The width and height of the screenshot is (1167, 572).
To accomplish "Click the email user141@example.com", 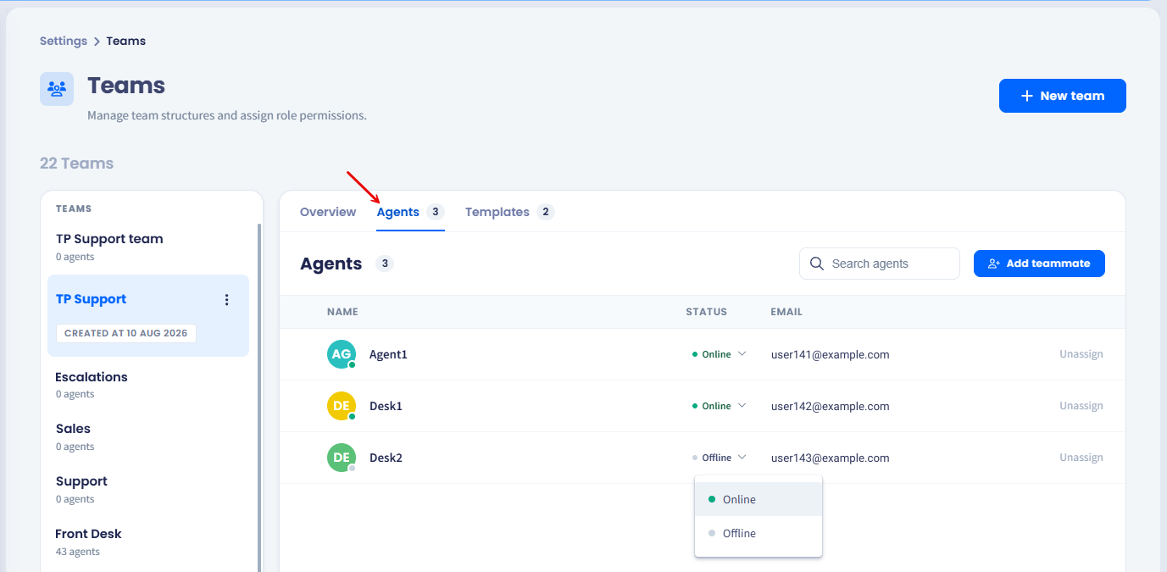I will click(830, 354).
